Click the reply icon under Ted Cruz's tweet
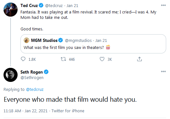The width and height of the screenshot is (170, 119). (x=23, y=59)
